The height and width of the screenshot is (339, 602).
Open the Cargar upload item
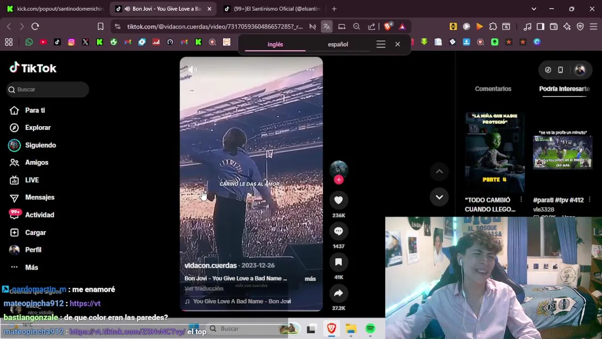[x=28, y=233]
